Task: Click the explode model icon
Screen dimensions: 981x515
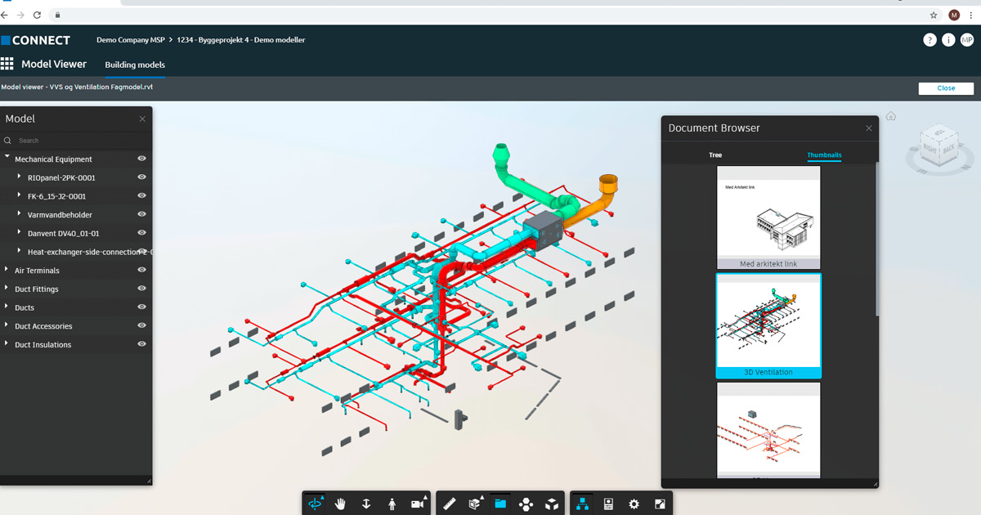Action: click(x=527, y=504)
